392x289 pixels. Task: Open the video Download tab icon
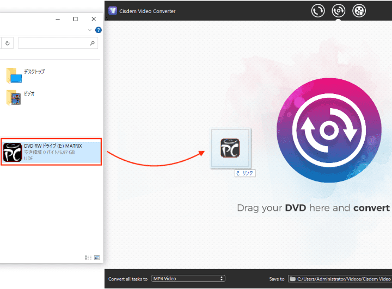point(359,10)
